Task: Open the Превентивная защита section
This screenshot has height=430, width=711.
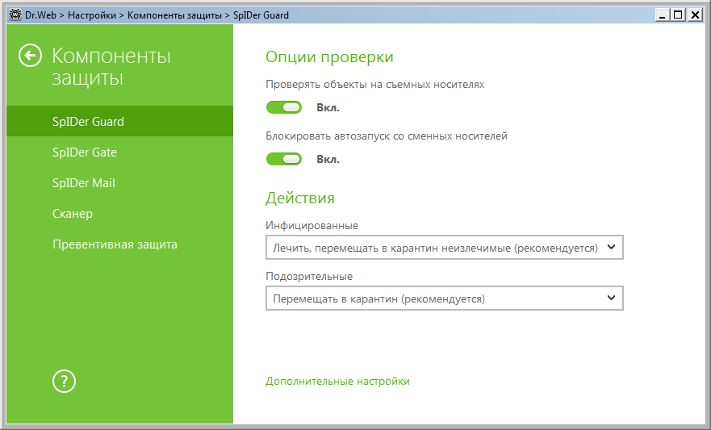Action: (x=115, y=244)
